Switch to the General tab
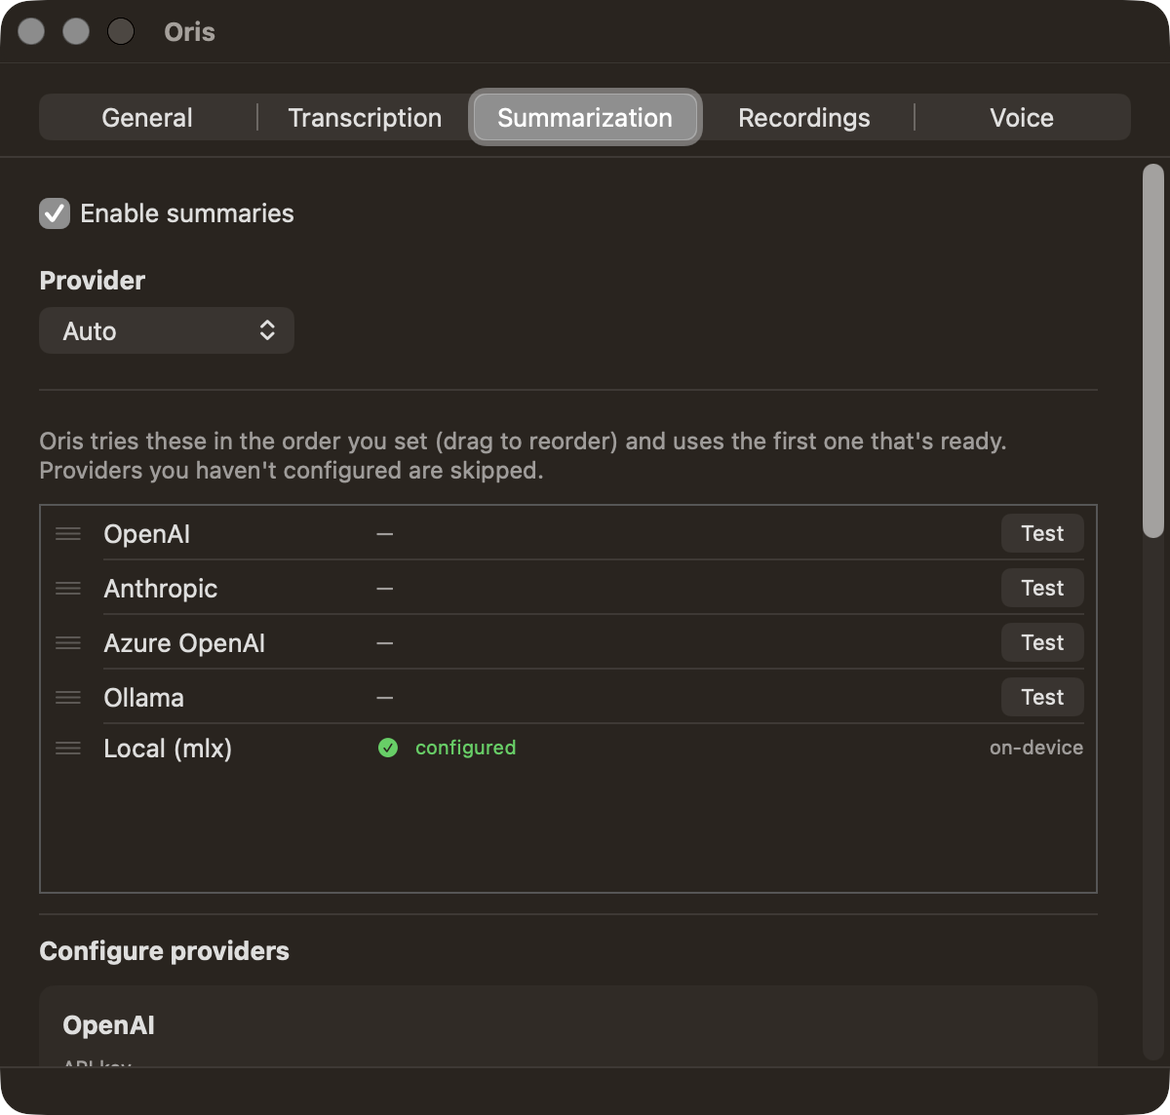The width and height of the screenshot is (1170, 1115). [x=147, y=118]
